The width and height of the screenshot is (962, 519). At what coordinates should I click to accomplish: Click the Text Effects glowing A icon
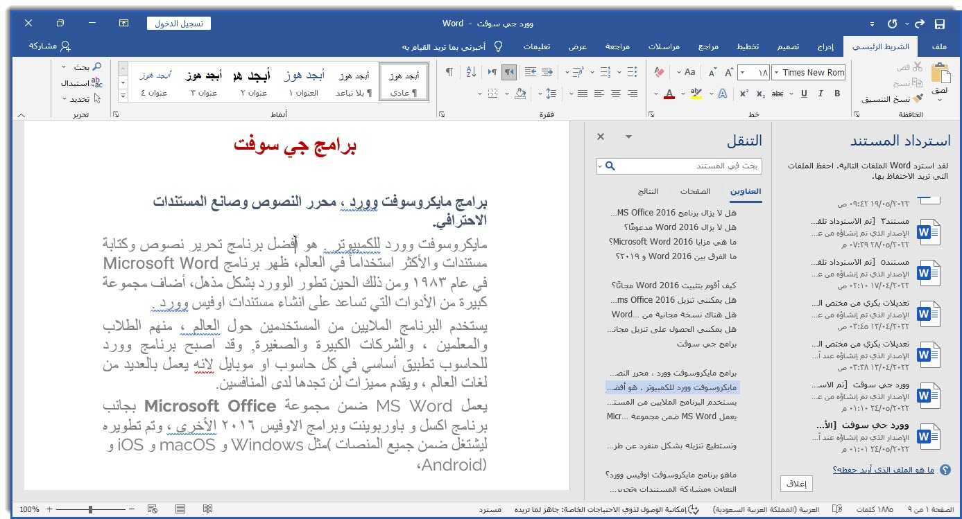coord(722,94)
